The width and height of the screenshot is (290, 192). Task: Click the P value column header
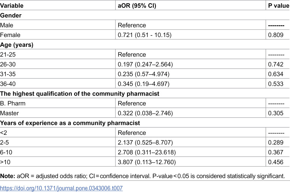pos(279,5)
